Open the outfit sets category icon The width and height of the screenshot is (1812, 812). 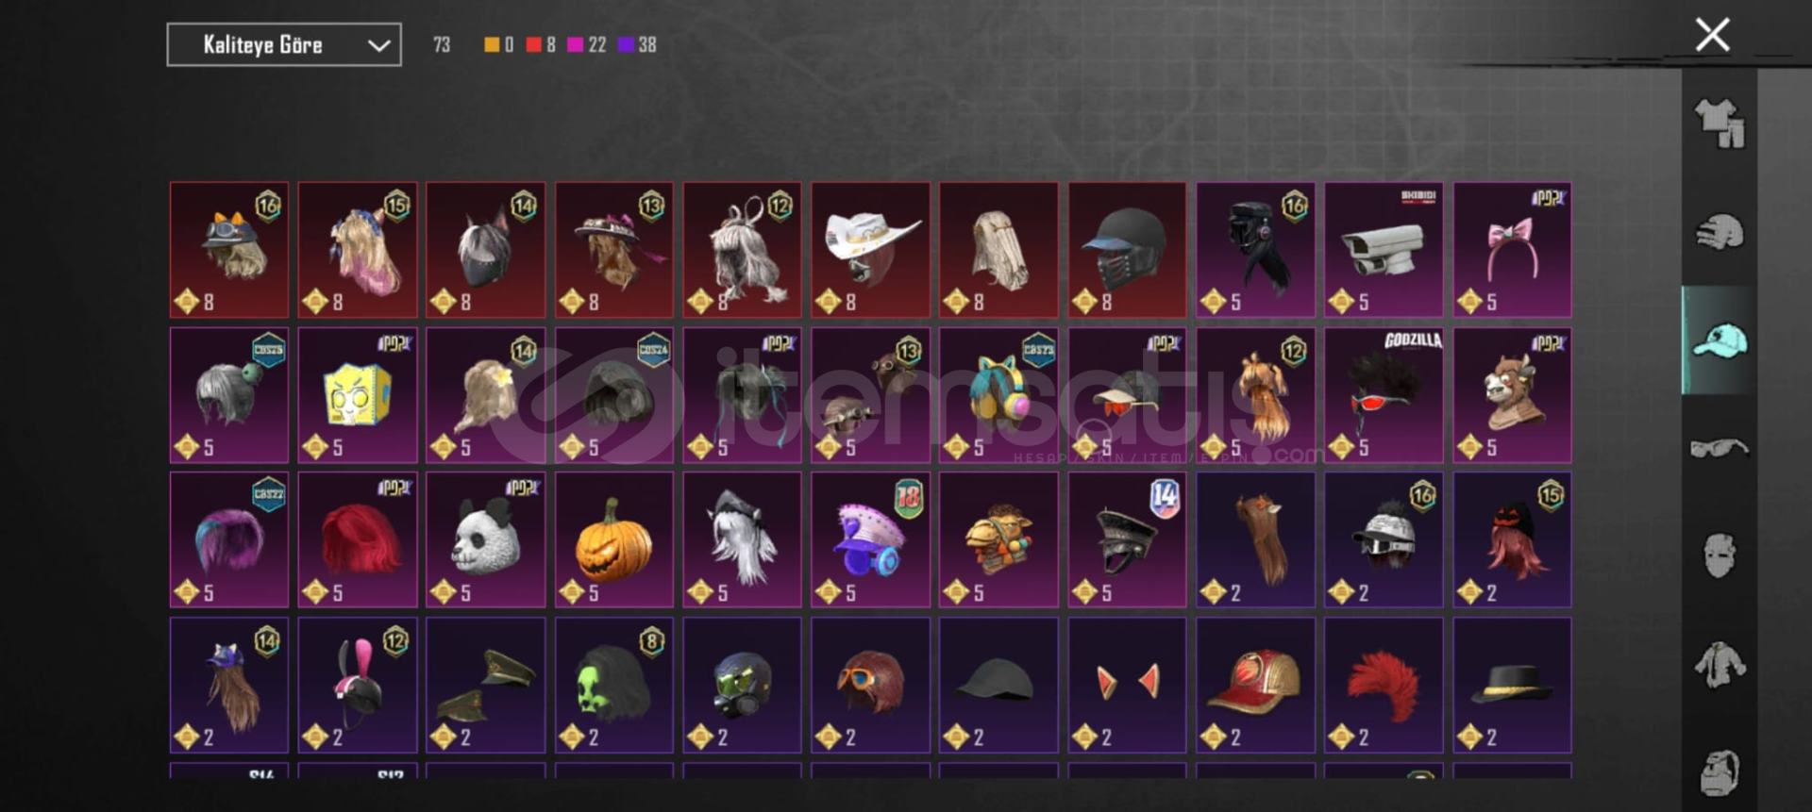point(1719,124)
